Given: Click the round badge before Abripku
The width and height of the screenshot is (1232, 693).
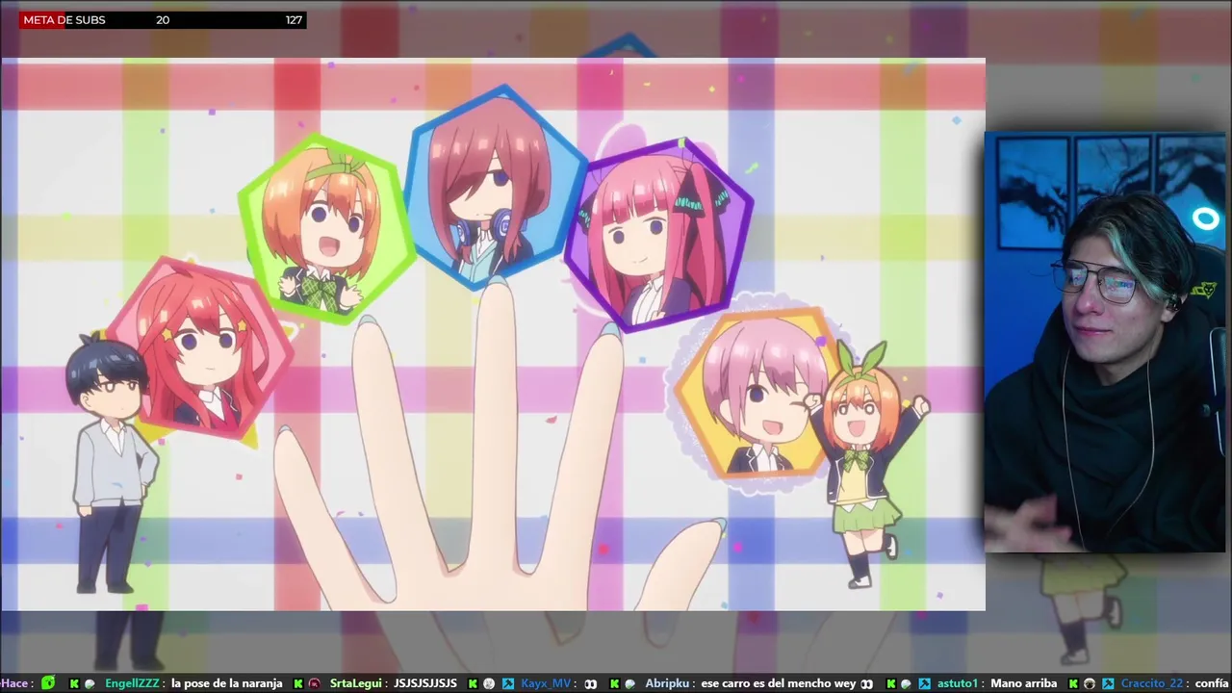Looking at the screenshot, I should (x=629, y=683).
